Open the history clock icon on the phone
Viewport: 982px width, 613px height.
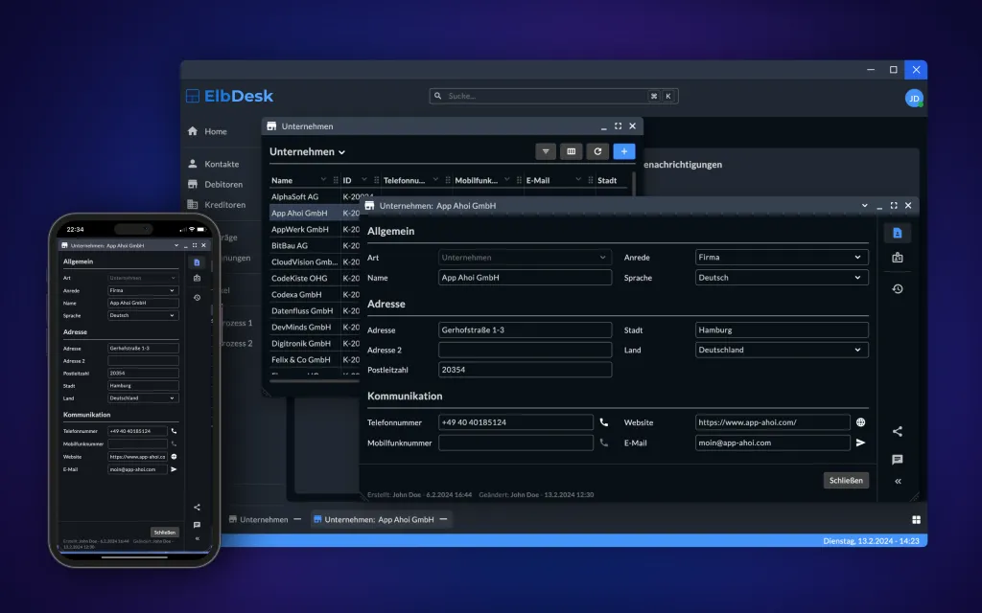click(197, 298)
